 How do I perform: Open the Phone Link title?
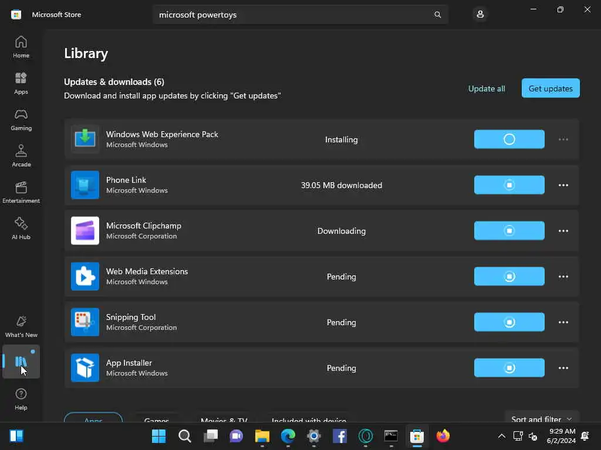pyautogui.click(x=126, y=180)
